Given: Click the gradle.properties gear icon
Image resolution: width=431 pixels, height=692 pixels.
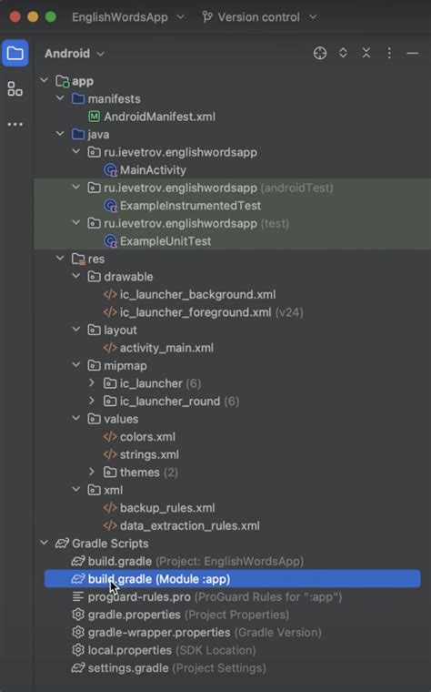Looking at the screenshot, I should (x=78, y=615).
